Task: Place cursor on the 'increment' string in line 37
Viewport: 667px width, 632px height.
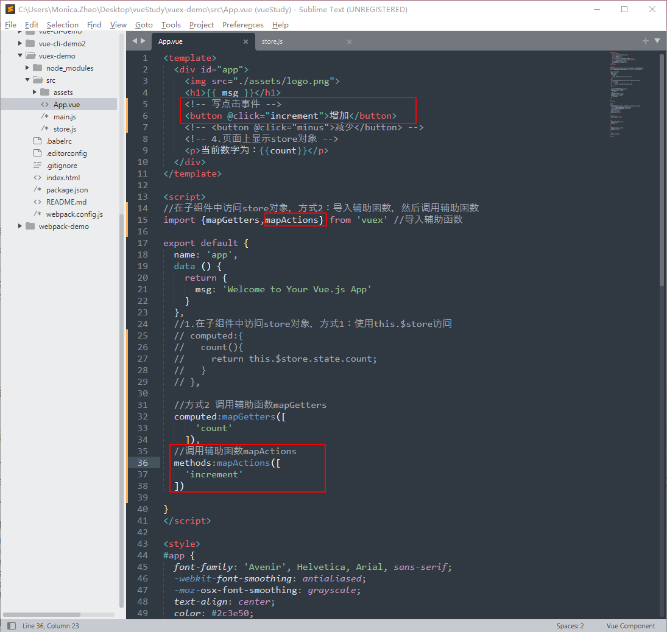Action: click(x=214, y=474)
